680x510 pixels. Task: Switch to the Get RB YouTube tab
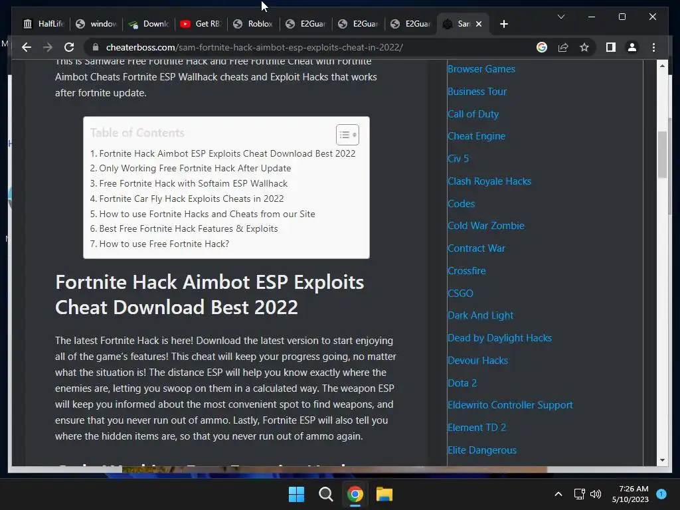coord(201,24)
